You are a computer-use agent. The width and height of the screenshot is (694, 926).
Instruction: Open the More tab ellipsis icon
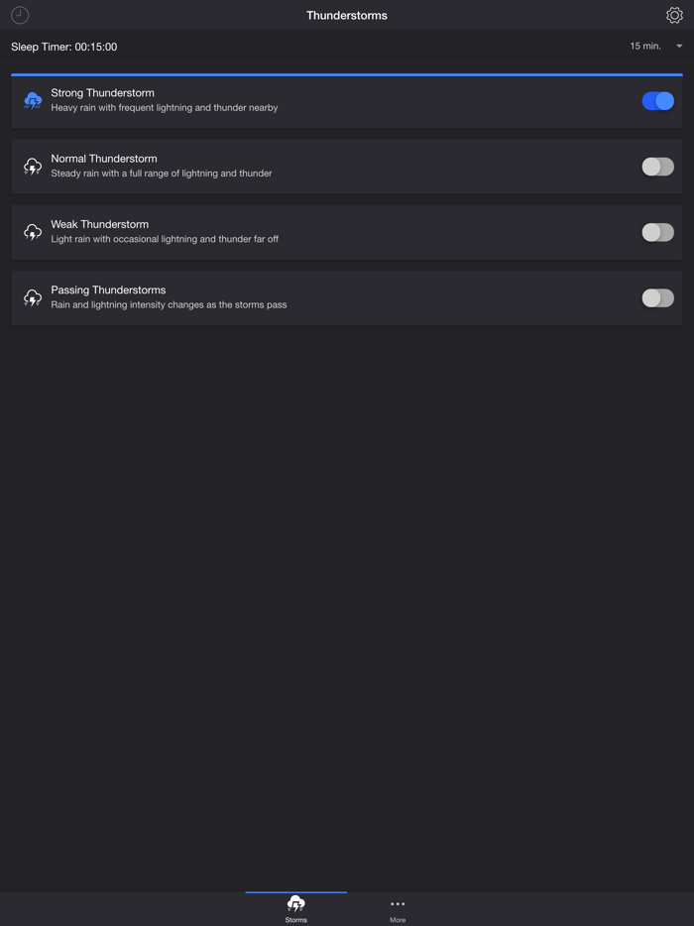(x=398, y=903)
